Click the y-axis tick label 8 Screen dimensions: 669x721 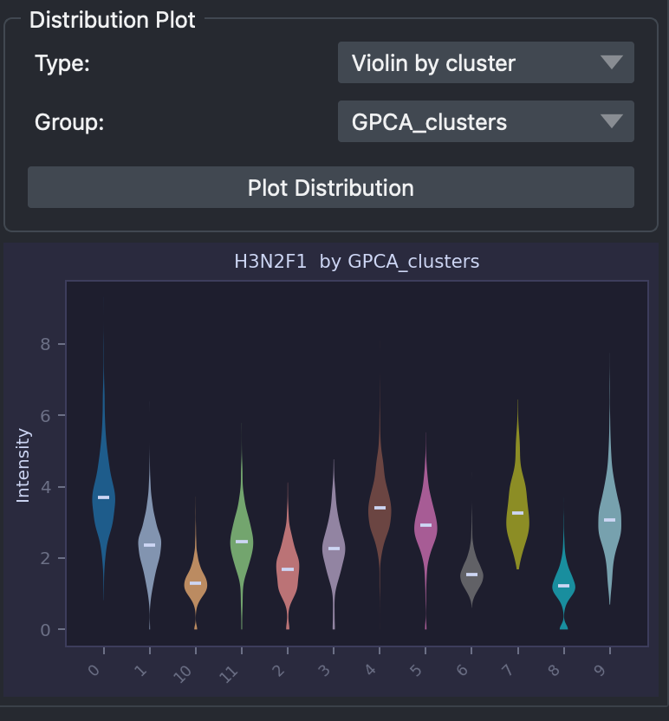pyautogui.click(x=45, y=344)
